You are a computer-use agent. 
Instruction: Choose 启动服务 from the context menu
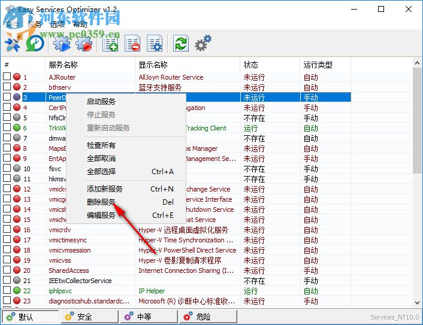click(x=126, y=101)
